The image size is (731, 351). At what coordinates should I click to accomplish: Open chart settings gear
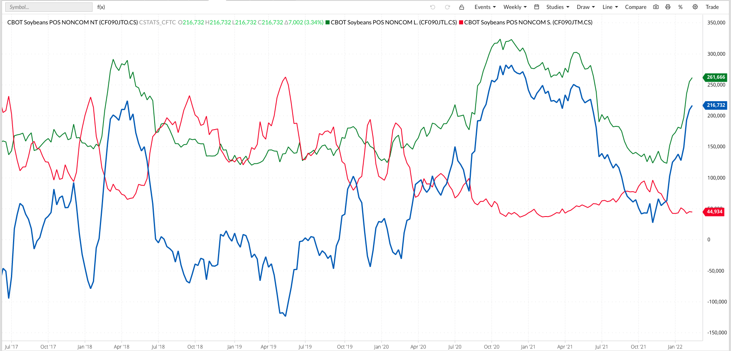pos(695,7)
